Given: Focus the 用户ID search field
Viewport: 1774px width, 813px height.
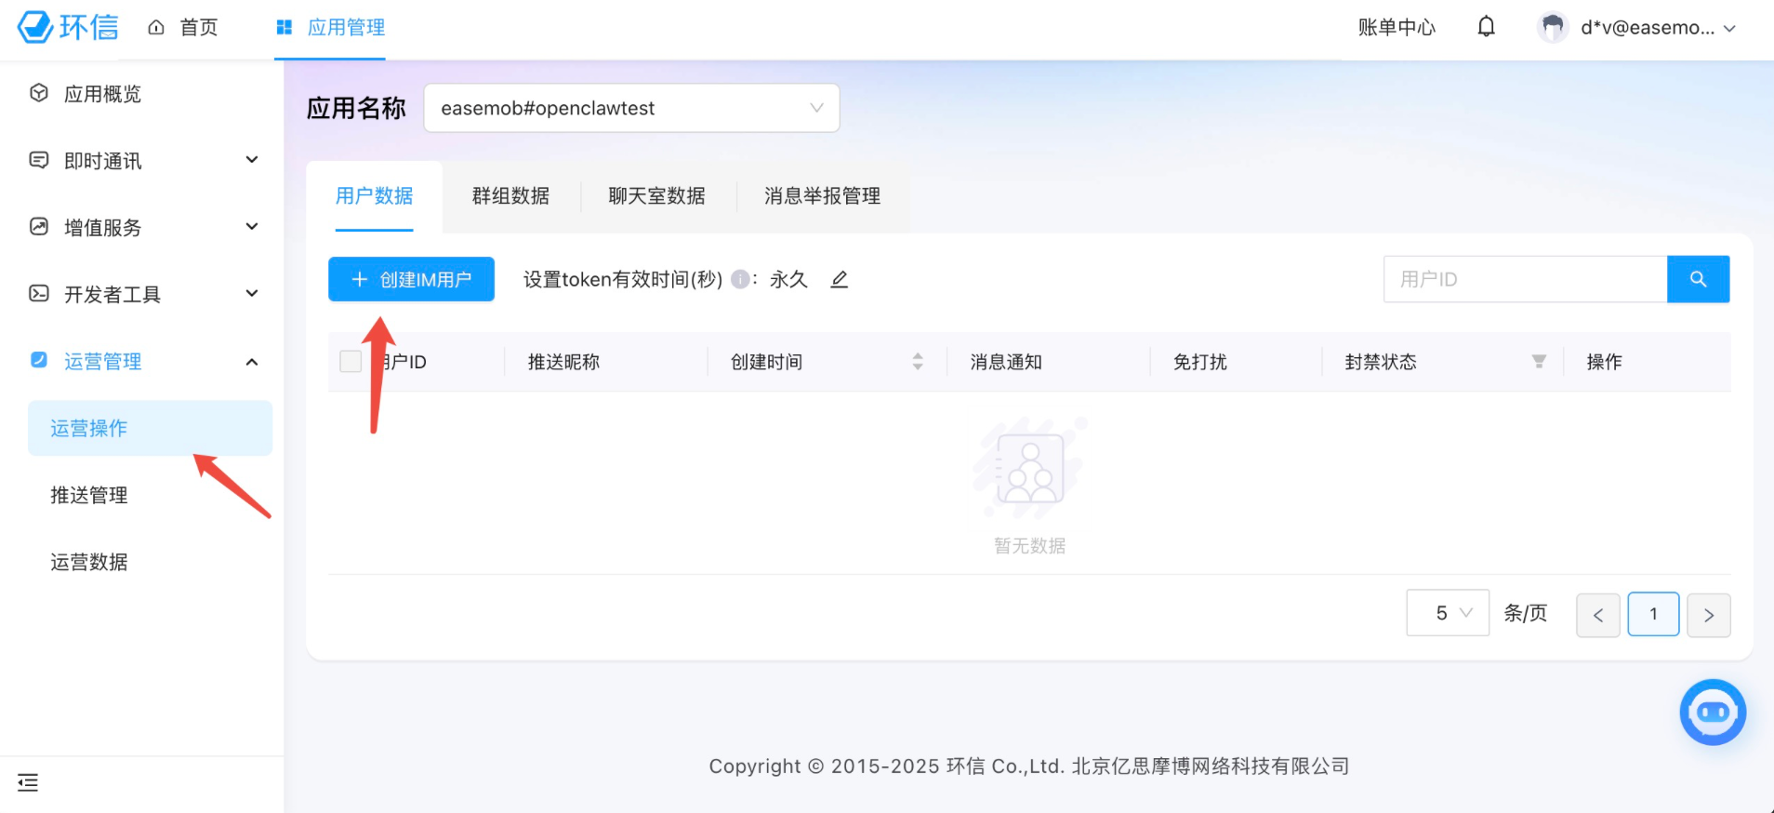Looking at the screenshot, I should tap(1525, 279).
